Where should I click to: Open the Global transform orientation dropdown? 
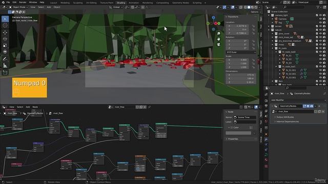(x=116, y=7)
